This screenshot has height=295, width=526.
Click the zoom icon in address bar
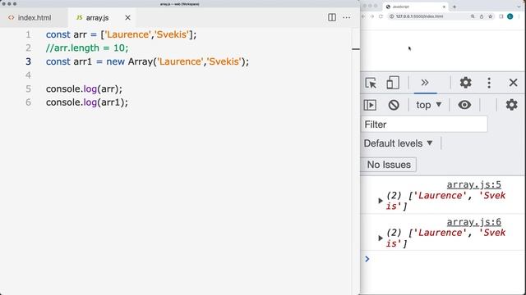tap(473, 16)
